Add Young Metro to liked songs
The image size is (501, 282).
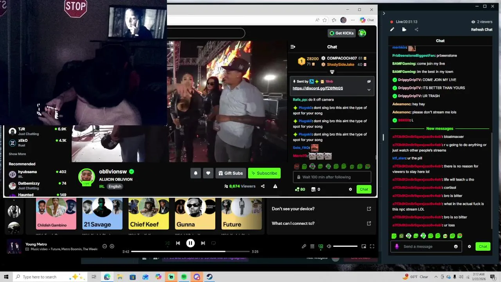click(112, 246)
